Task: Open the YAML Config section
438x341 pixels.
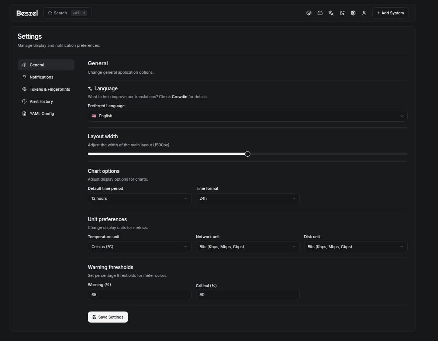Action: point(42,114)
